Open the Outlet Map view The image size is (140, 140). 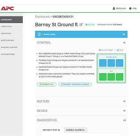(x=106, y=50)
